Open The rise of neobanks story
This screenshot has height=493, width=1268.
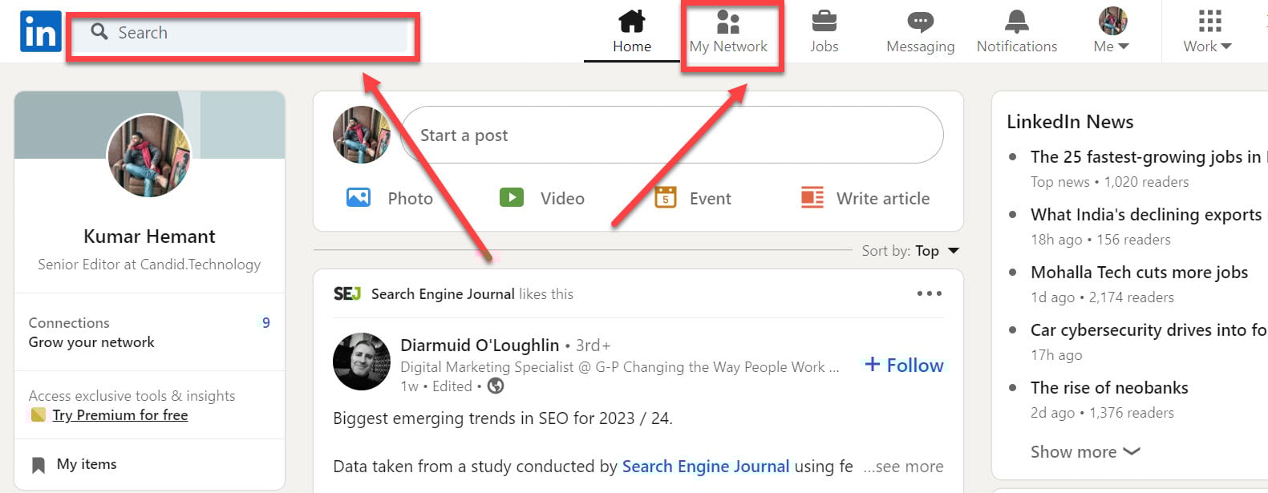click(1109, 388)
